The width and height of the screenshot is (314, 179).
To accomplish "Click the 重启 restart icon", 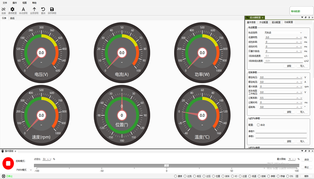I will click(x=43, y=9).
